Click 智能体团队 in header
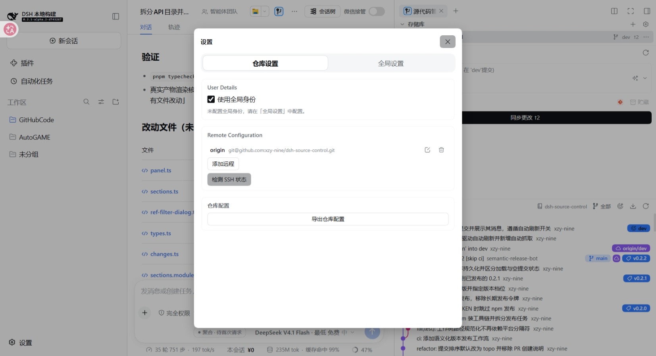The width and height of the screenshot is (656, 356). [219, 11]
